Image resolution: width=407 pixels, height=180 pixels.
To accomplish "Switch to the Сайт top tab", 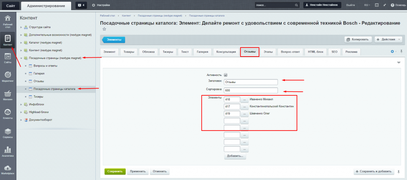I will pos(10,6).
